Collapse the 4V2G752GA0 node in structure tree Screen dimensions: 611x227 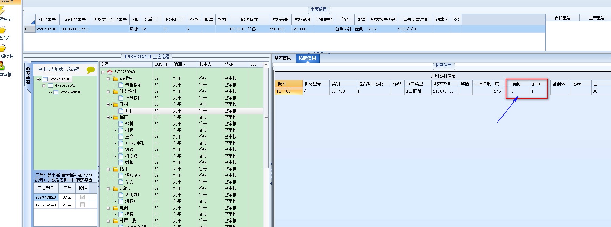pyautogui.click(x=44, y=85)
